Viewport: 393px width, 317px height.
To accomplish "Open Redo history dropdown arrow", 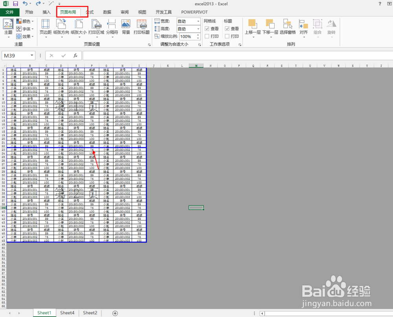I will 44,4.
